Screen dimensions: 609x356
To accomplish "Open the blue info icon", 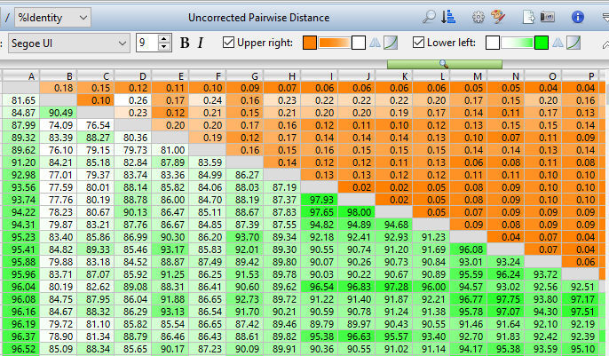I will click(578, 17).
